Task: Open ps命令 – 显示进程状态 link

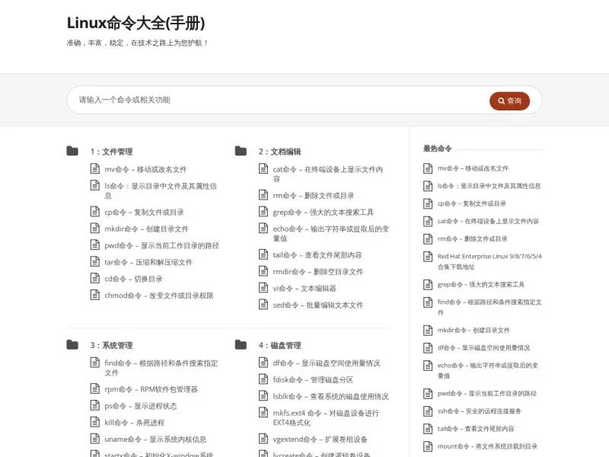Action: (141, 406)
